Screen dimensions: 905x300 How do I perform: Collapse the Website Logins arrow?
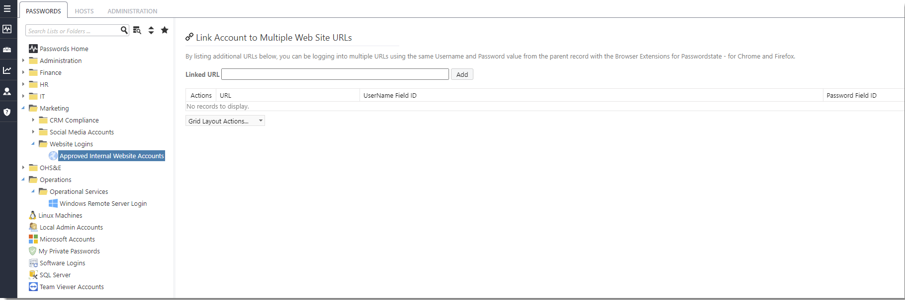tap(33, 143)
